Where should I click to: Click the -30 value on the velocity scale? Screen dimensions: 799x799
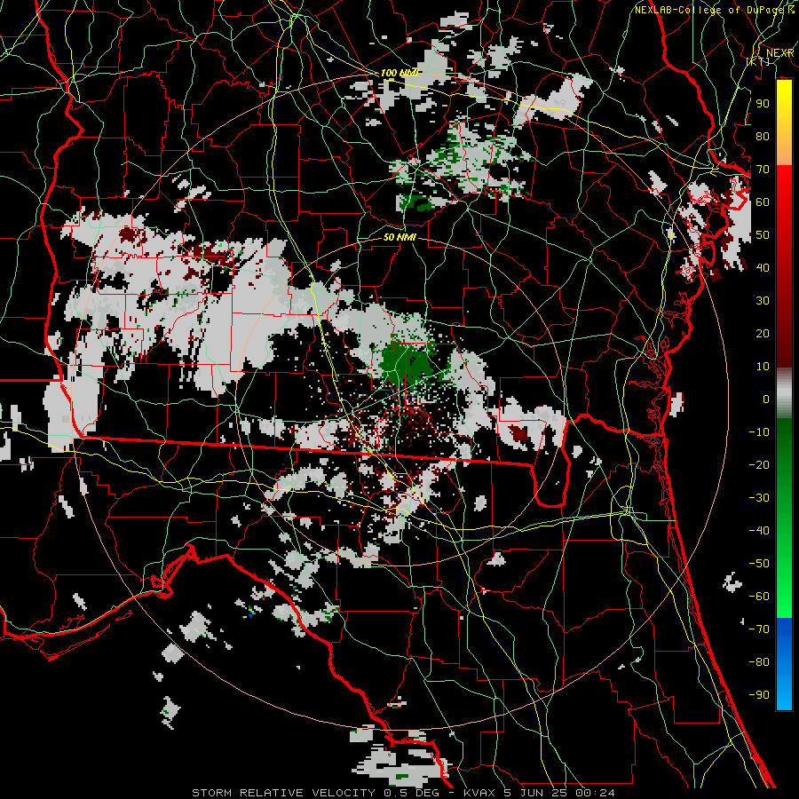tap(759, 498)
